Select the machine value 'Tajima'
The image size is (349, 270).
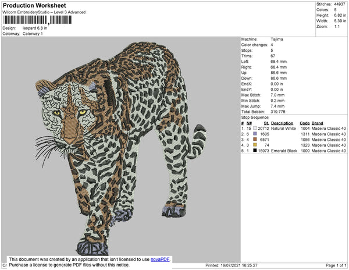click(277, 39)
